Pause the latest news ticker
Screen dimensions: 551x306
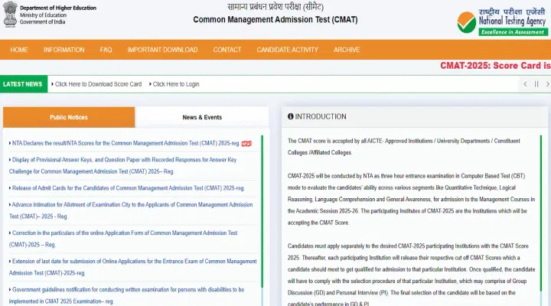click(536, 84)
